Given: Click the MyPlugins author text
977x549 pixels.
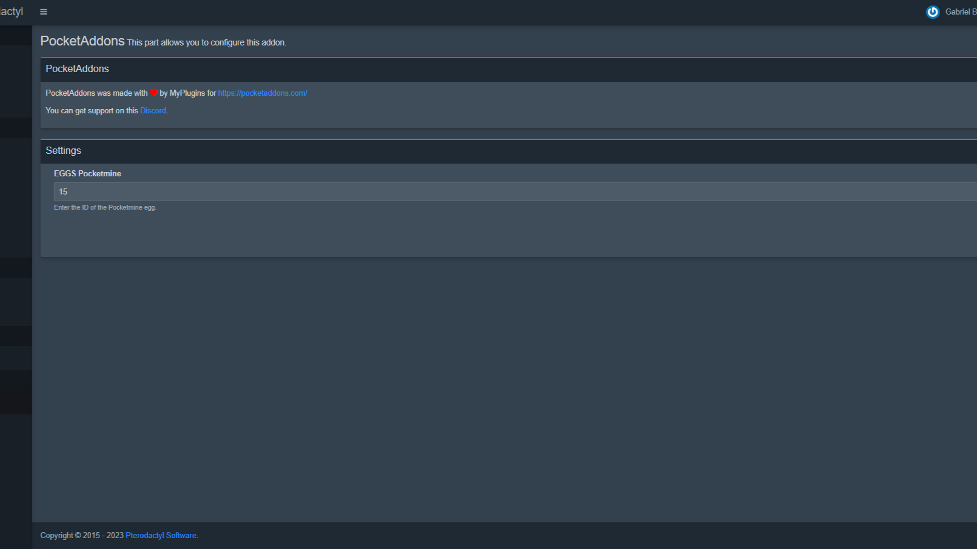Looking at the screenshot, I should point(187,93).
